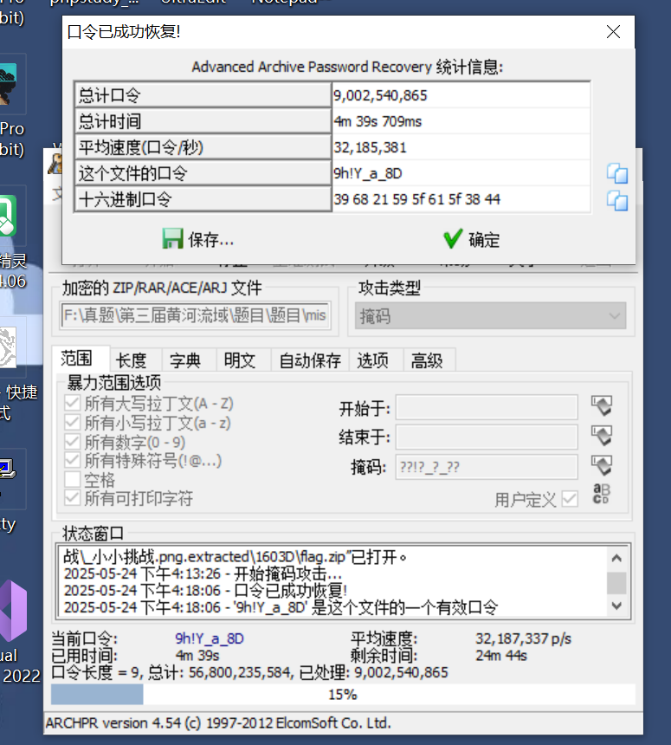The width and height of the screenshot is (671, 745).
Task: Open the 高级 tab
Action: click(x=426, y=360)
